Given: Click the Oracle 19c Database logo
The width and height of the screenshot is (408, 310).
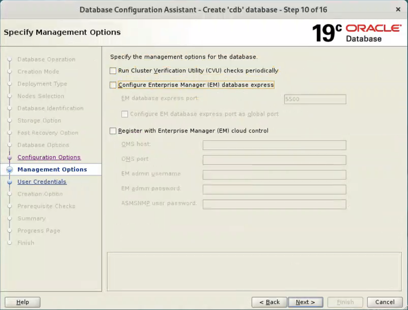Looking at the screenshot, I should point(357,33).
